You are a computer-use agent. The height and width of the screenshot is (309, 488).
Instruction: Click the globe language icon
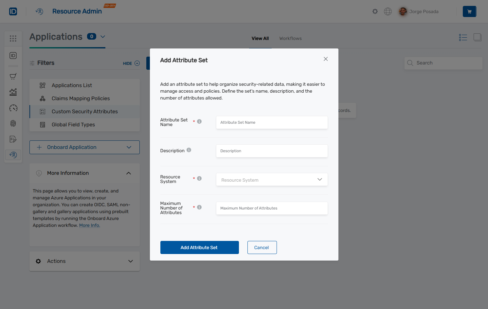(388, 11)
